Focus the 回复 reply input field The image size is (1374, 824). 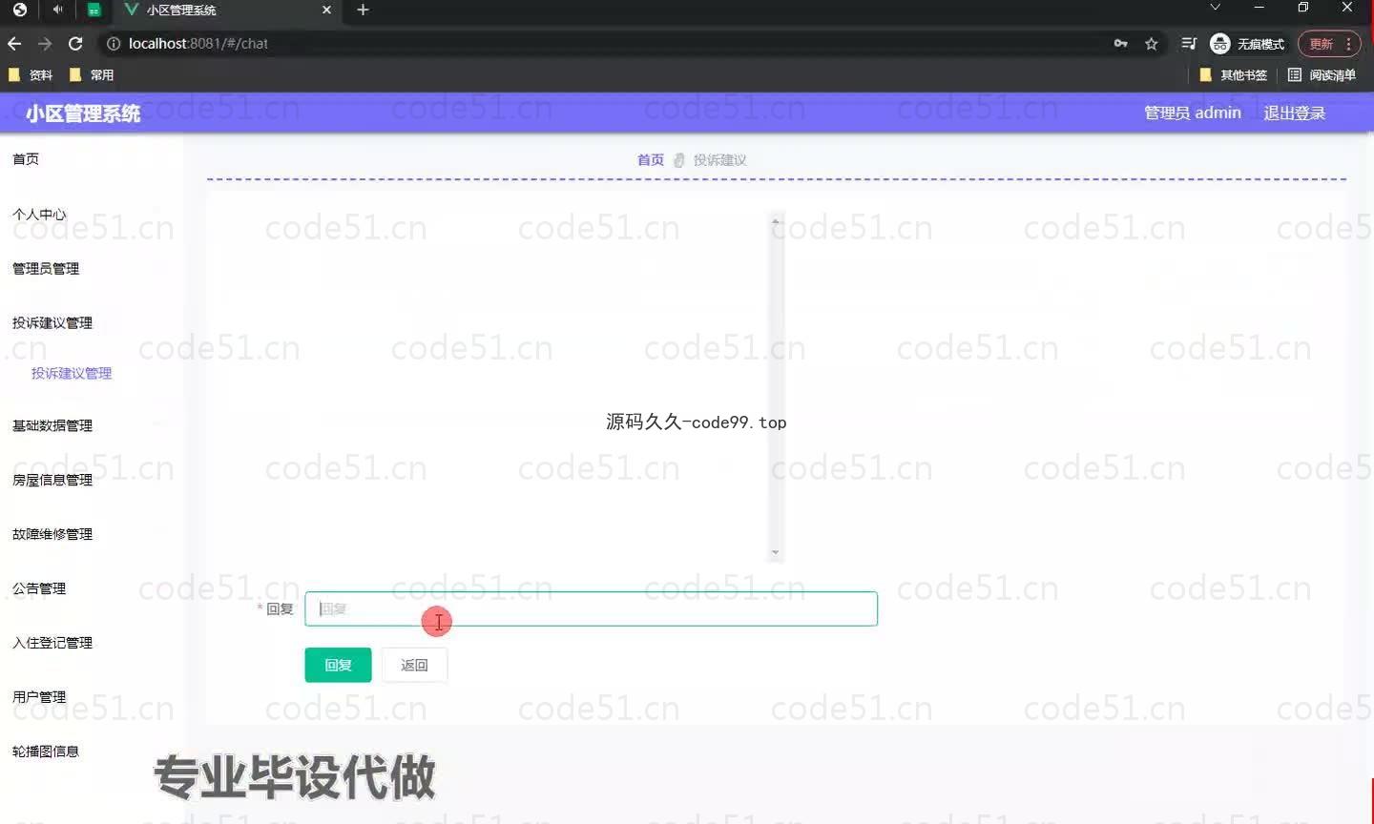[x=591, y=608]
